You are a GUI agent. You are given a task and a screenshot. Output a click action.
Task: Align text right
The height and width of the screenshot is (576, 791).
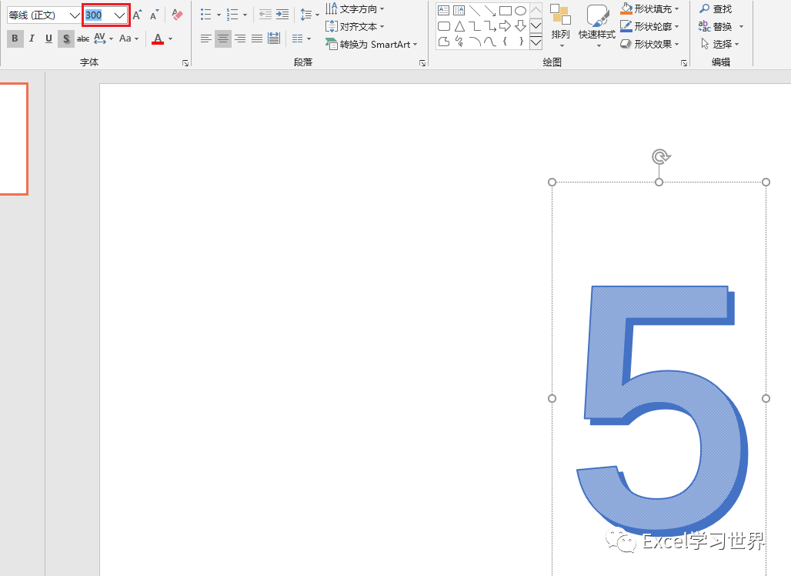point(240,39)
